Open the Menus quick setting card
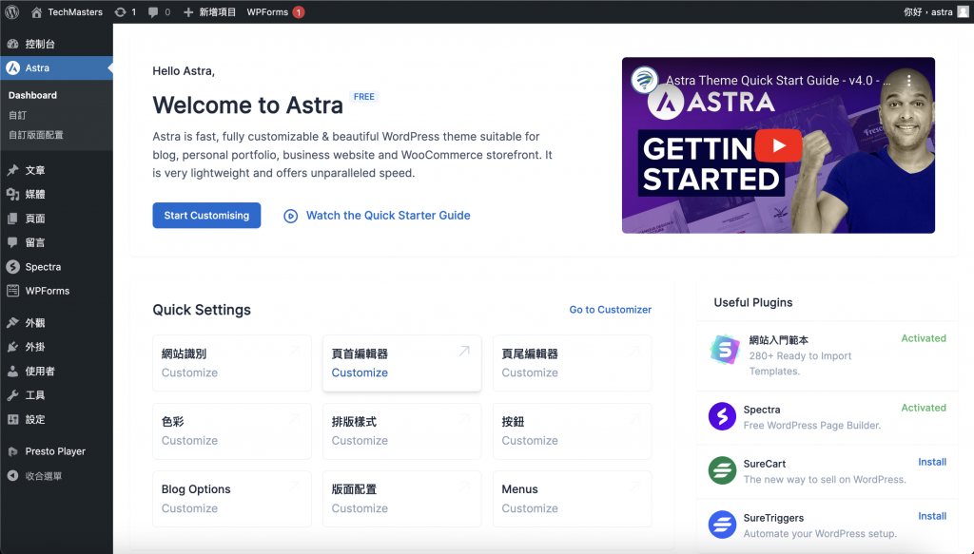 click(x=572, y=499)
